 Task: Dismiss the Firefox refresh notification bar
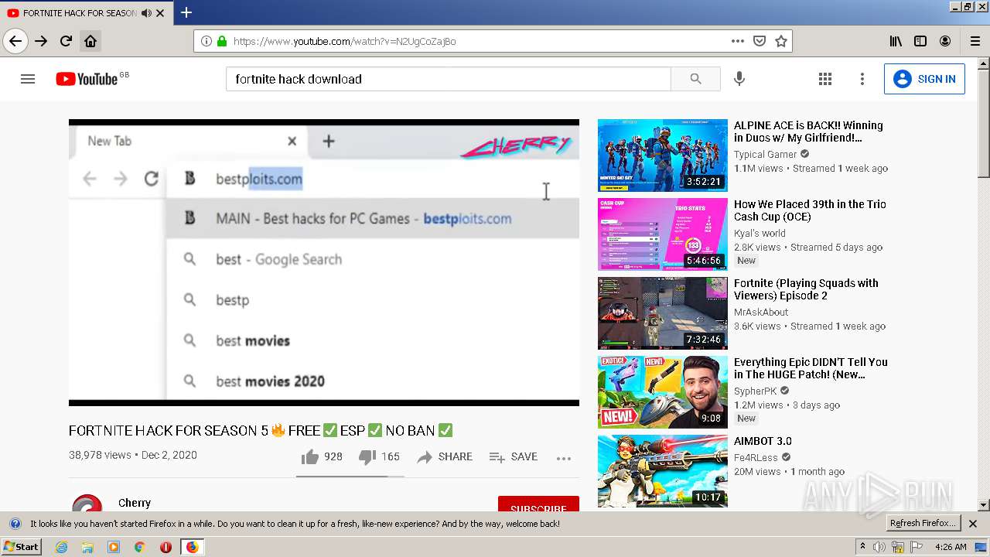coord(973,524)
